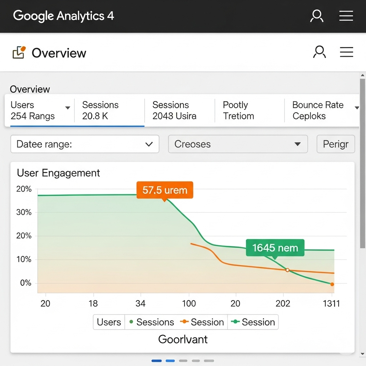The width and height of the screenshot is (366, 366).
Task: Open hamburger menu in top black bar
Action: click(346, 16)
